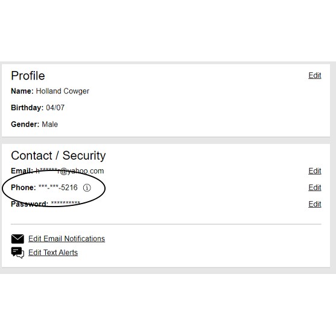Open Edit Email Notifications
The image size is (336, 336).
coord(66,238)
